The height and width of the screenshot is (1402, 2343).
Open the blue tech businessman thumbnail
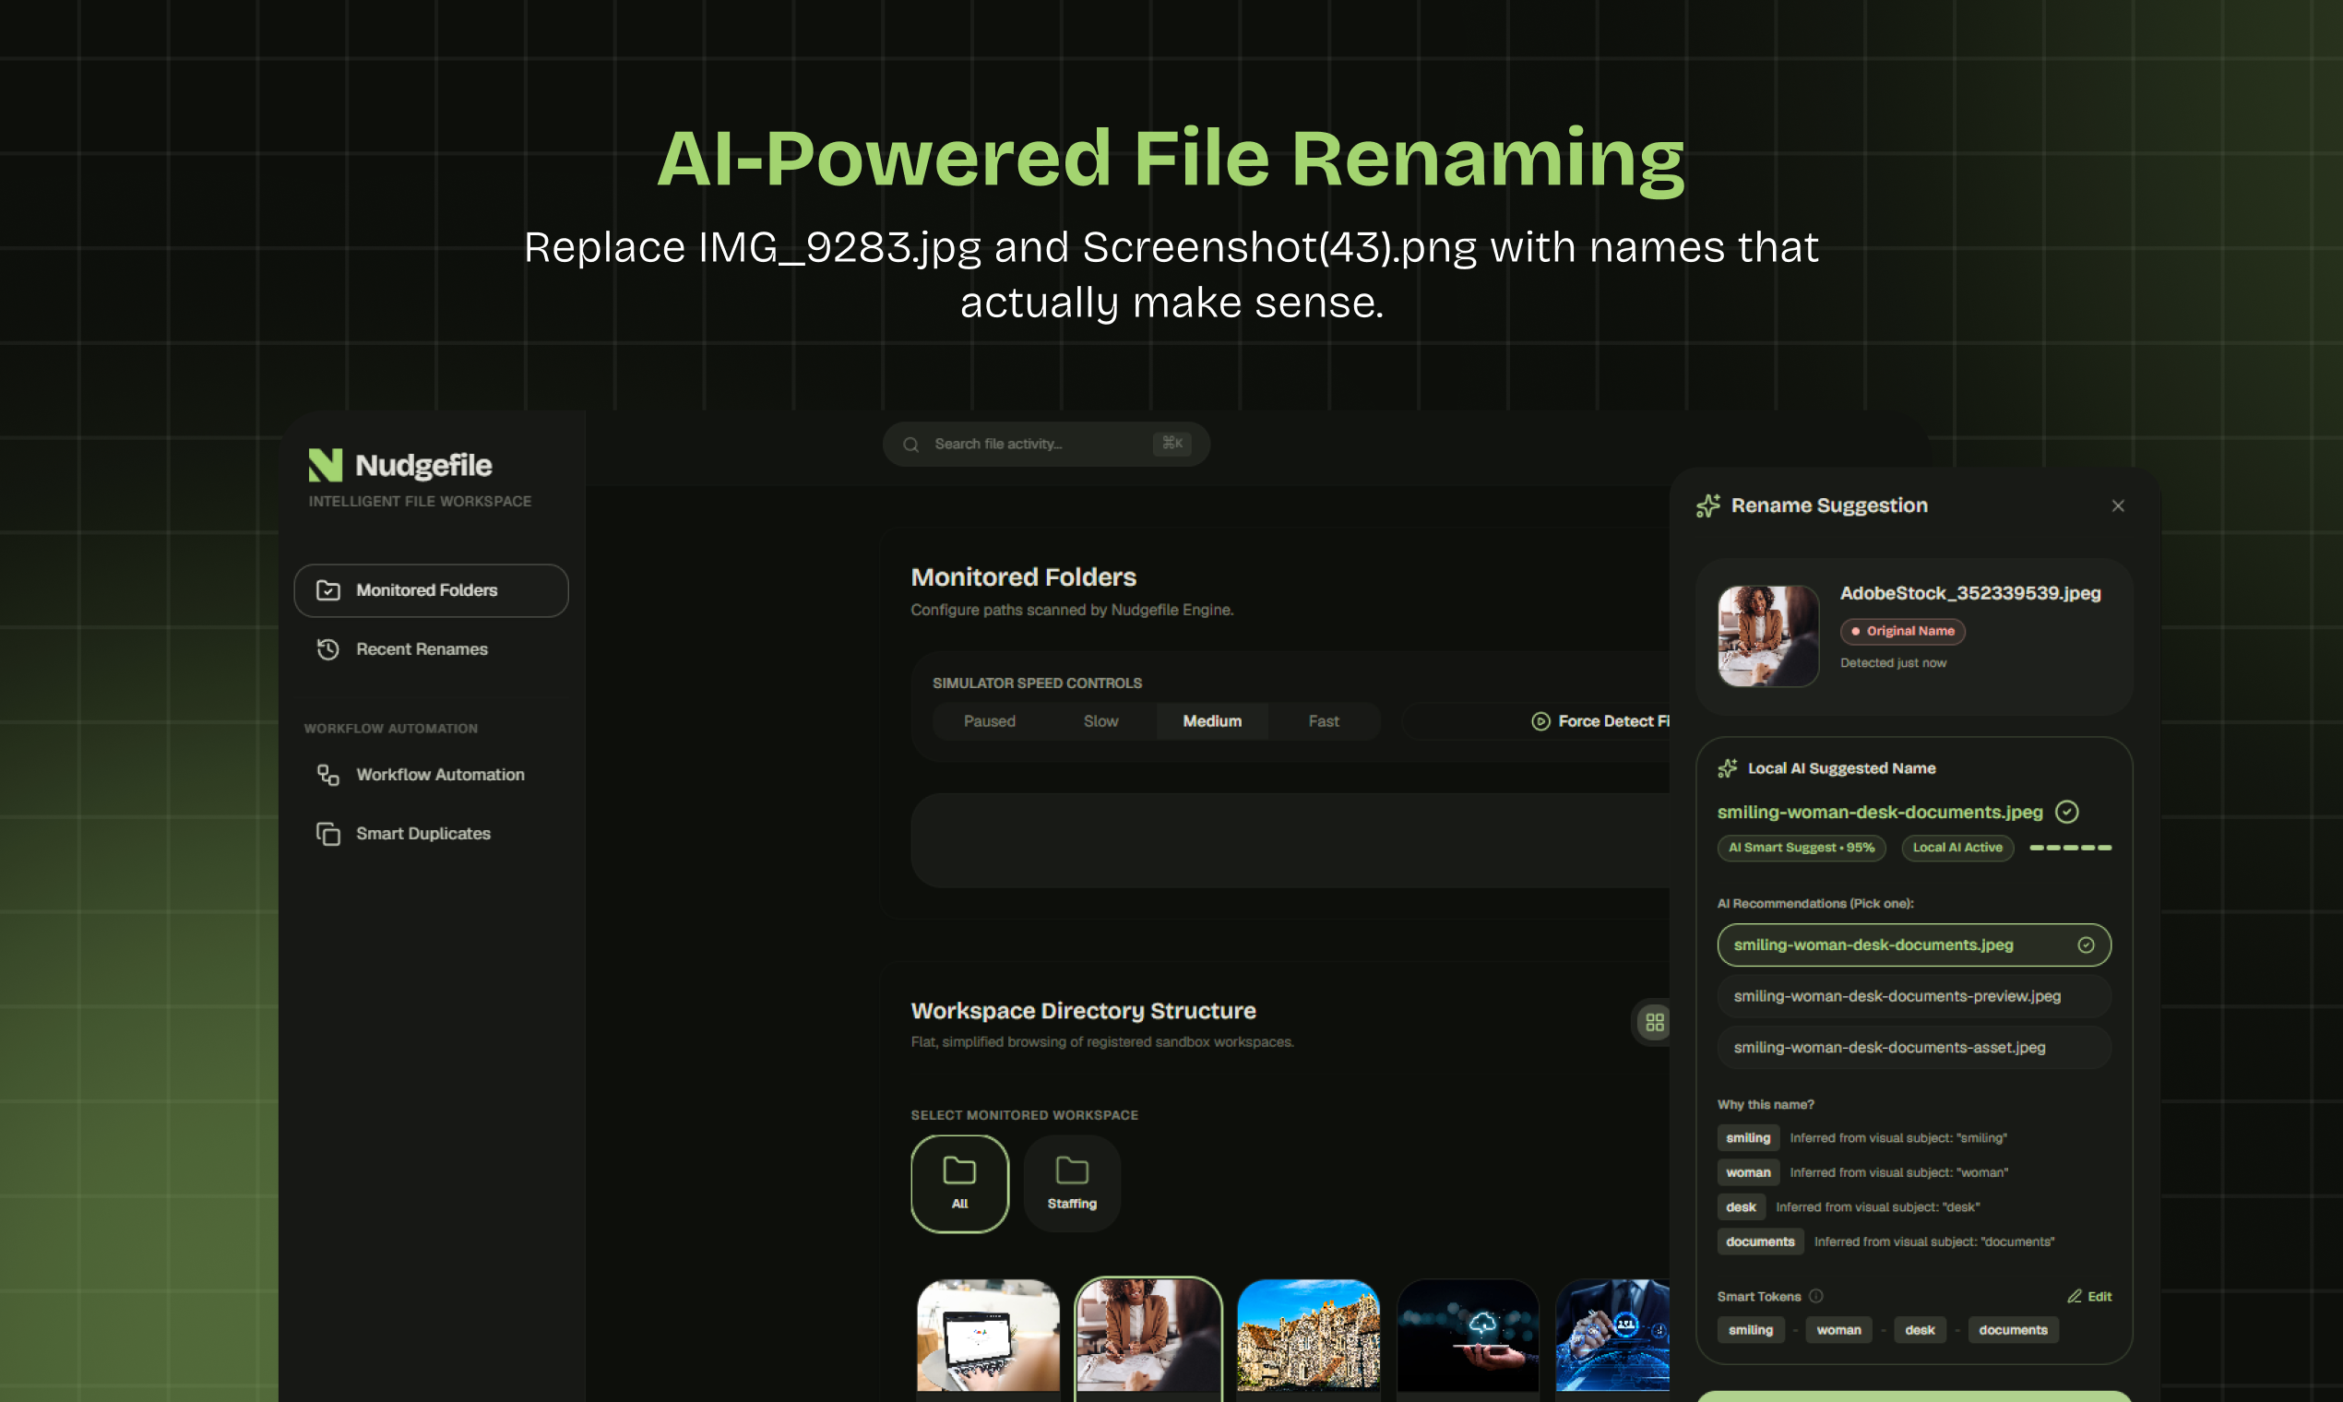coord(1612,1337)
